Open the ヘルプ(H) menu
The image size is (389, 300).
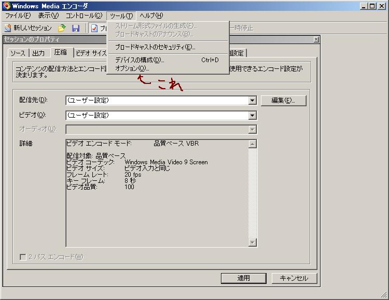(151, 16)
